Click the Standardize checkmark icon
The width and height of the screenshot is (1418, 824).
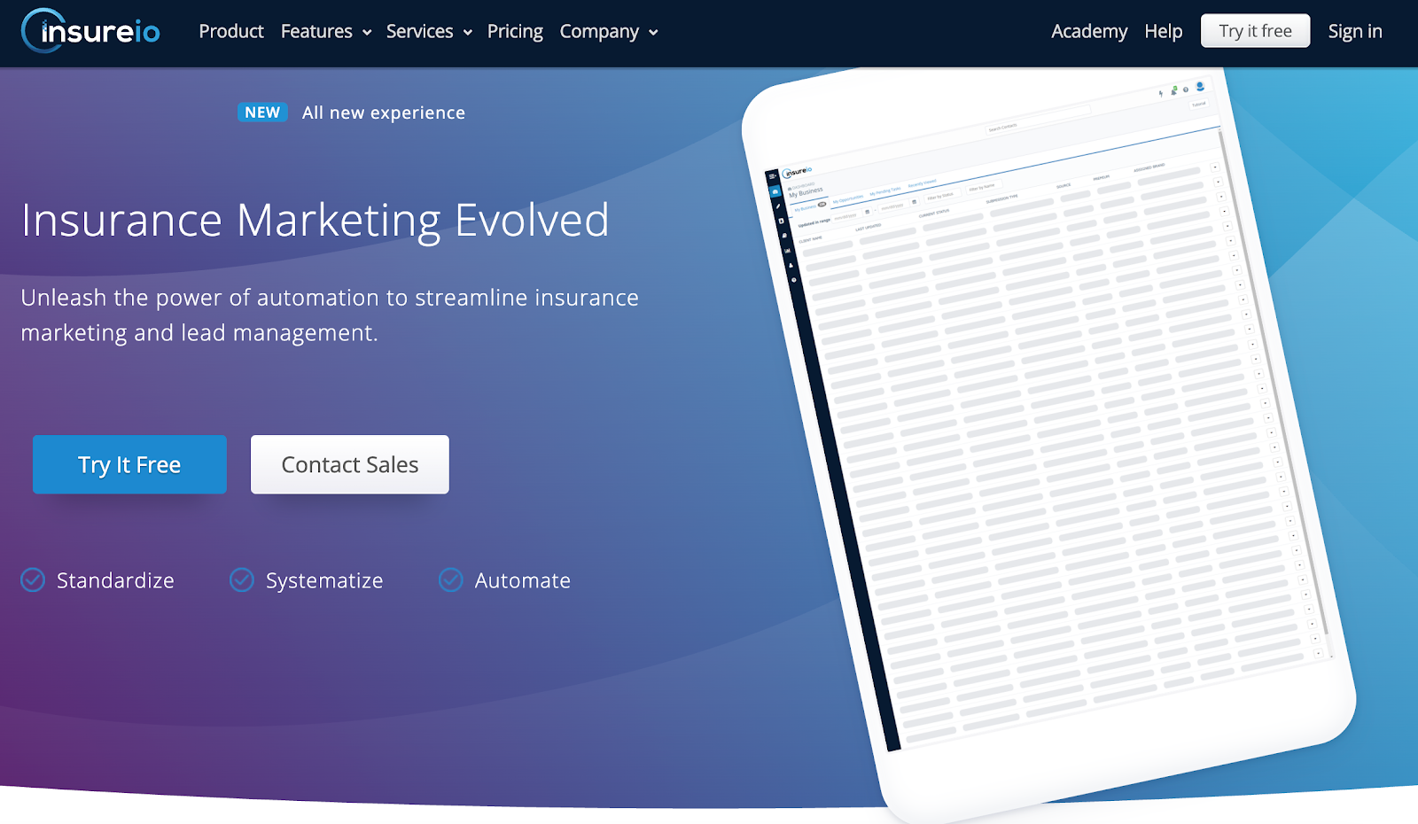(33, 580)
